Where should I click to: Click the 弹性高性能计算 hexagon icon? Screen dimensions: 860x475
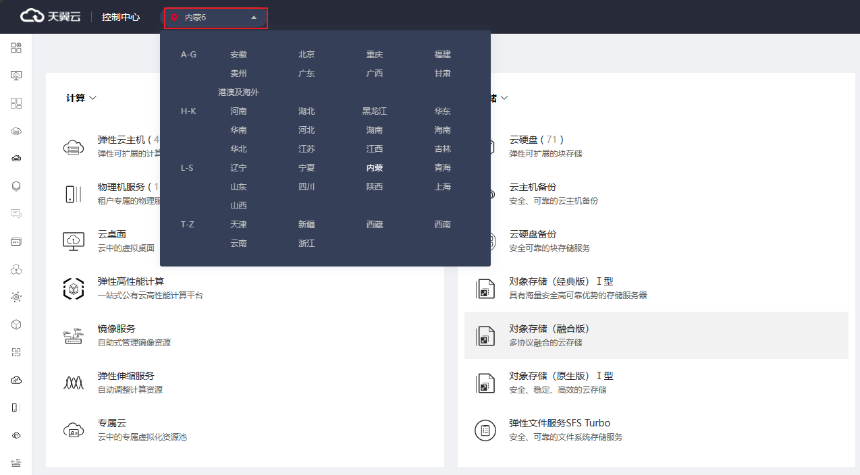pos(73,288)
